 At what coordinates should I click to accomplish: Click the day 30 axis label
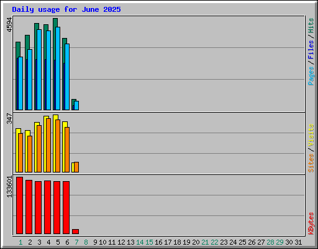[289, 242]
